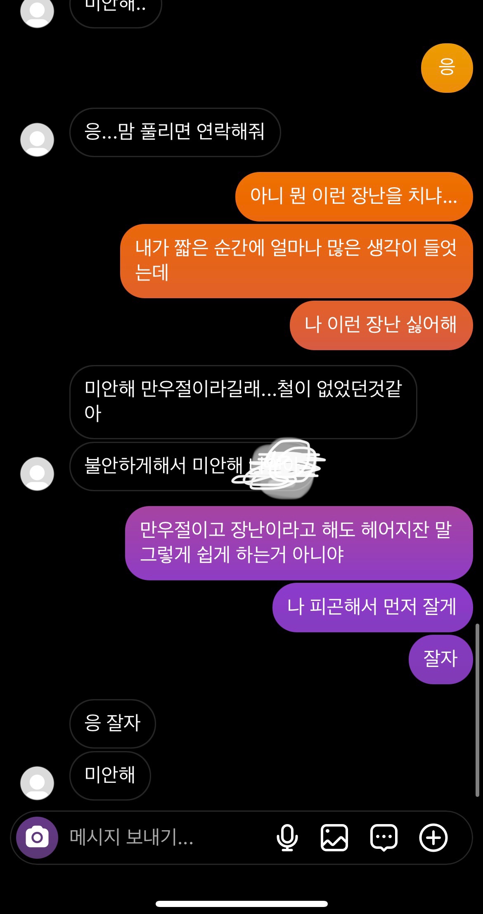Open the photo gallery picker icon
This screenshot has width=483, height=914.
click(334, 838)
